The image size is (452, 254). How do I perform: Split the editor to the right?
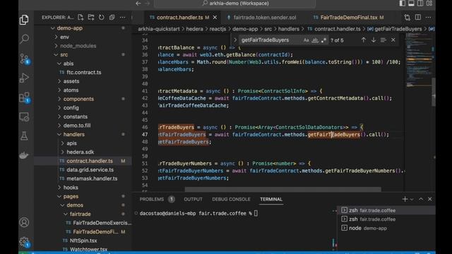(417, 18)
